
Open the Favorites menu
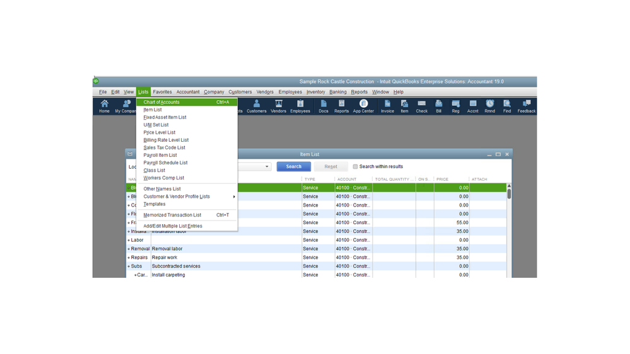coord(162,92)
